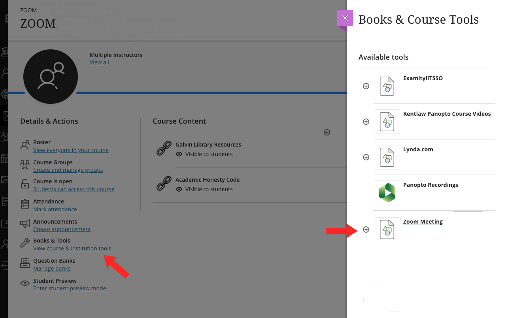Click the Course is open padlock icon
The height and width of the screenshot is (318, 506).
25,184
